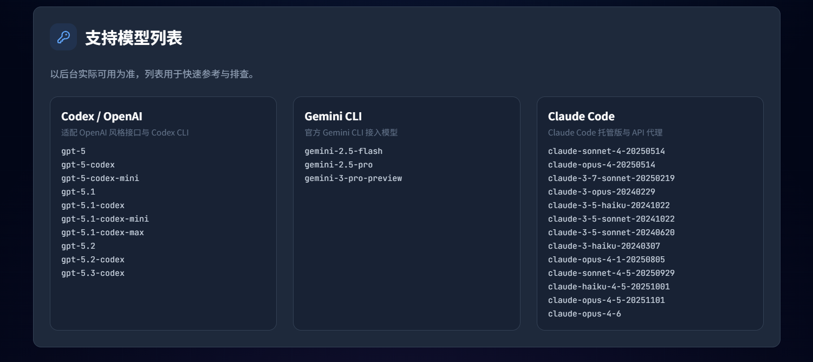Select the Codex / OpenAI card title

(x=102, y=117)
